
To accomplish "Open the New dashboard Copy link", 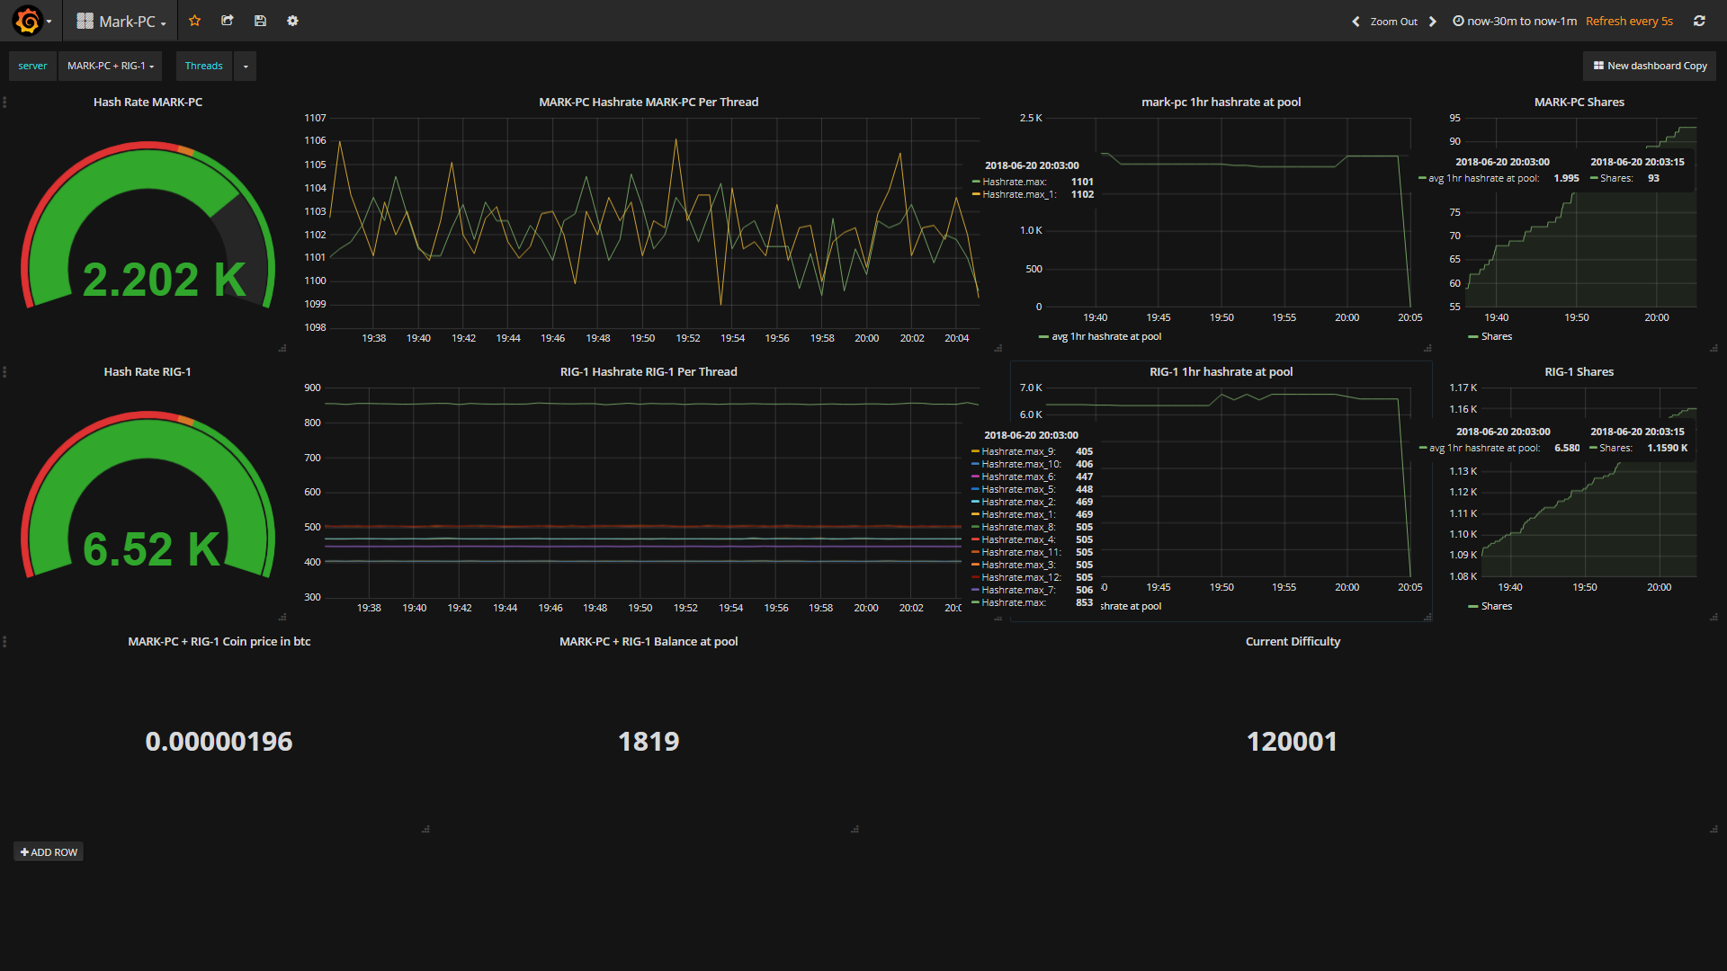I will (x=1650, y=66).
